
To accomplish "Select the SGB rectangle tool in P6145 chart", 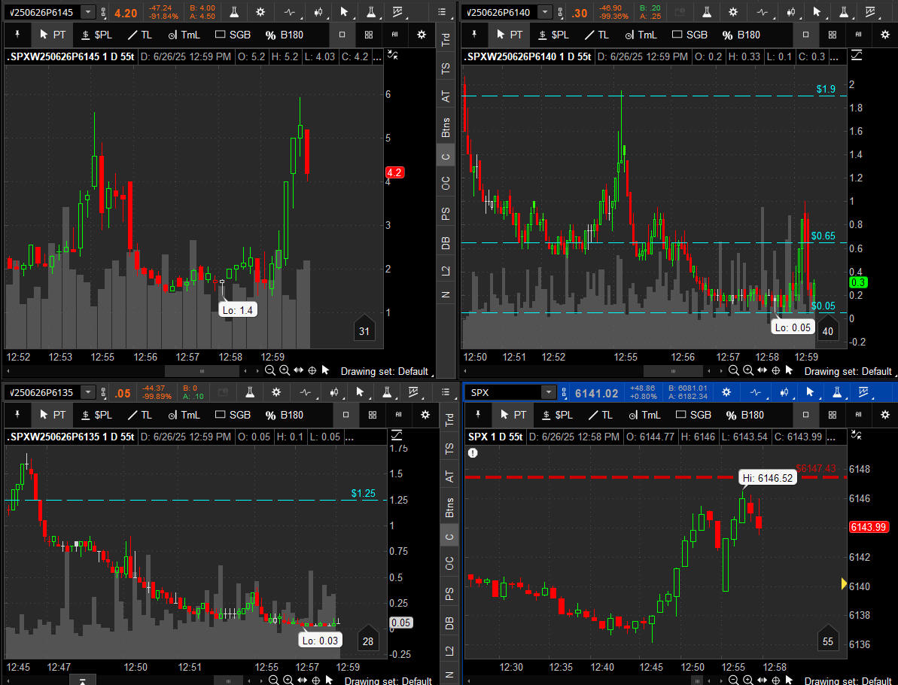I will pos(233,35).
